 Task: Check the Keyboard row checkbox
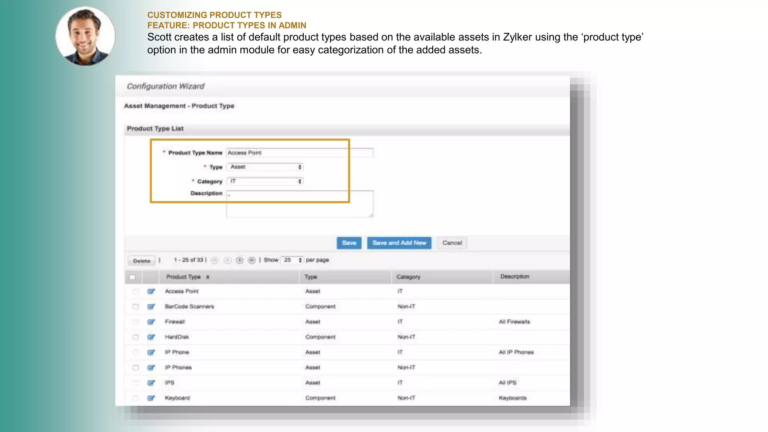point(136,398)
